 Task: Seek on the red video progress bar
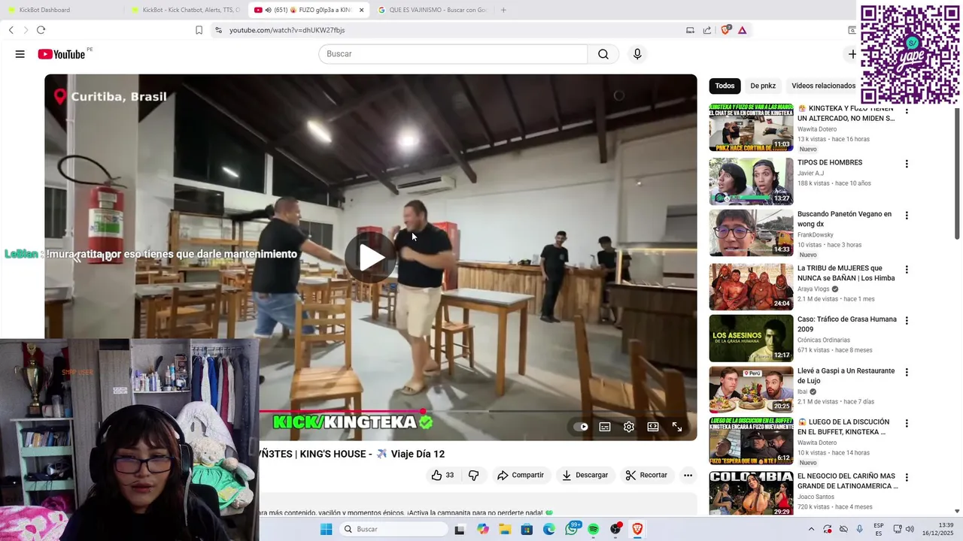pyautogui.click(x=342, y=411)
